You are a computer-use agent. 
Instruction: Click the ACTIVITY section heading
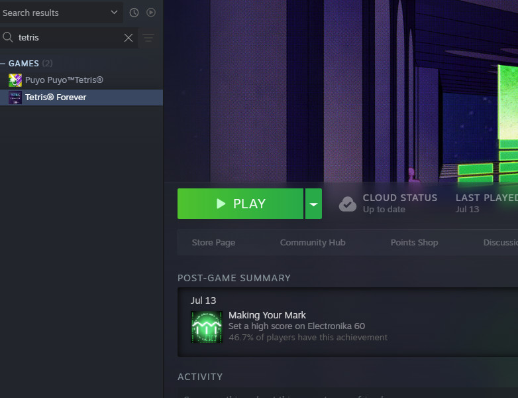click(200, 377)
